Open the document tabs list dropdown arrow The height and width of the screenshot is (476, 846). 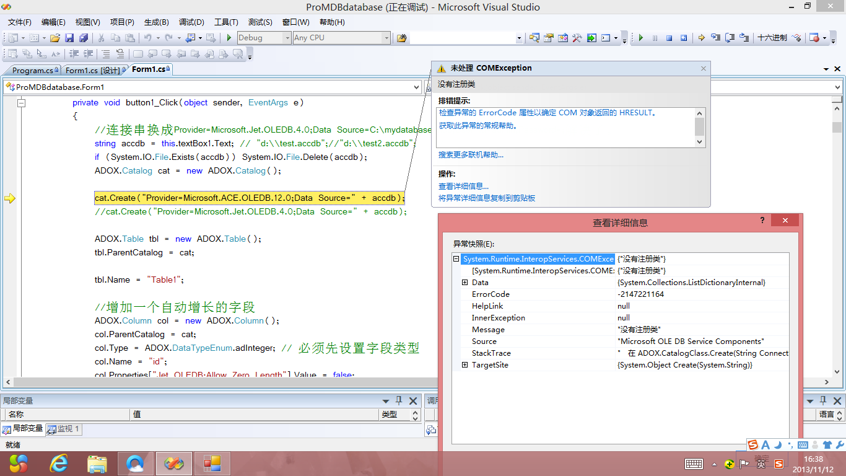(x=827, y=69)
